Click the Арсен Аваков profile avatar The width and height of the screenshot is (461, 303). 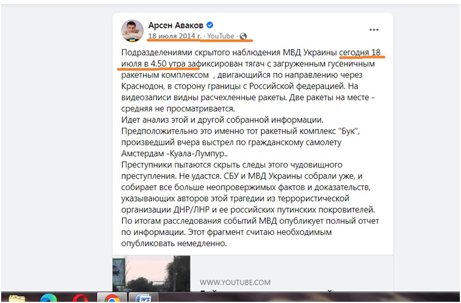click(133, 31)
